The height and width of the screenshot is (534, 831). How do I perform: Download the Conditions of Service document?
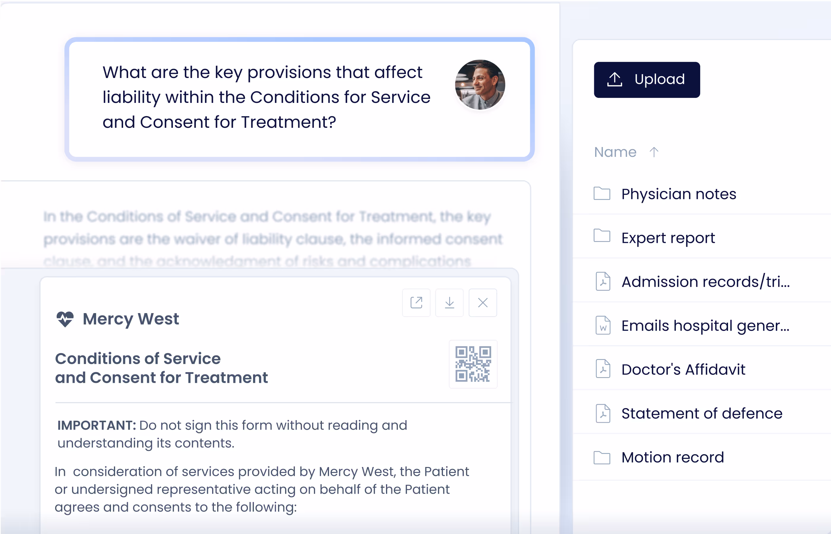[x=449, y=303]
